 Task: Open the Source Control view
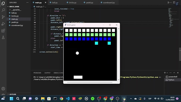[3, 17]
